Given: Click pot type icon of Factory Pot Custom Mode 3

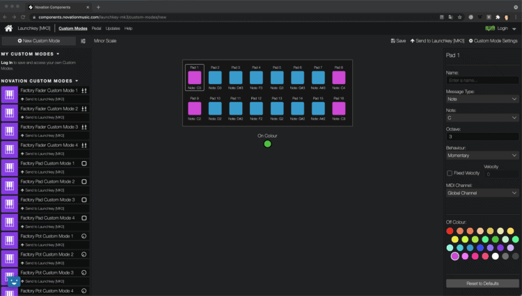Looking at the screenshot, I should [x=84, y=272].
